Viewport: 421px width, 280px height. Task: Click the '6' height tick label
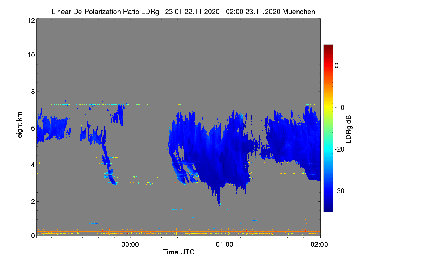tap(32, 128)
